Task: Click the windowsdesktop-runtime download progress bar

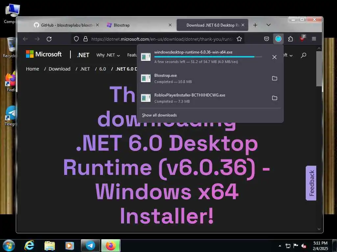Action: click(208, 57)
